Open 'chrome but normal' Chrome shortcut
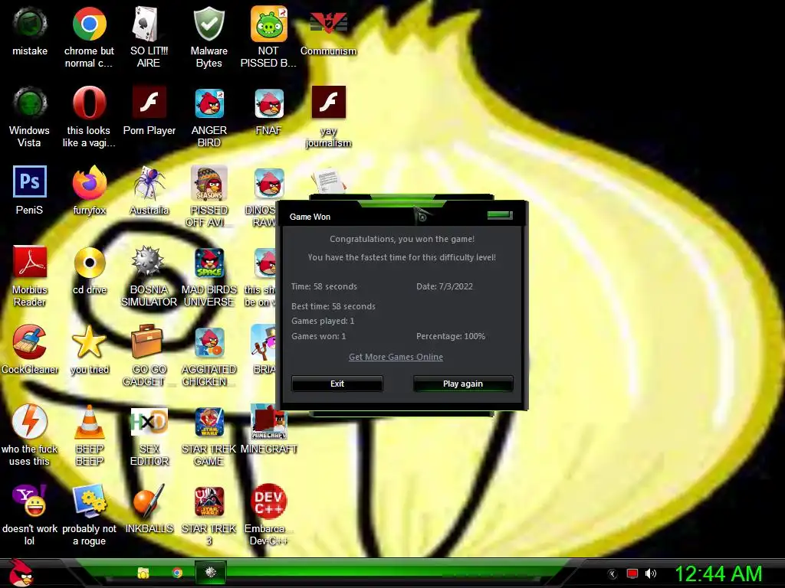Screen dimensions: 785x588 [x=89, y=24]
